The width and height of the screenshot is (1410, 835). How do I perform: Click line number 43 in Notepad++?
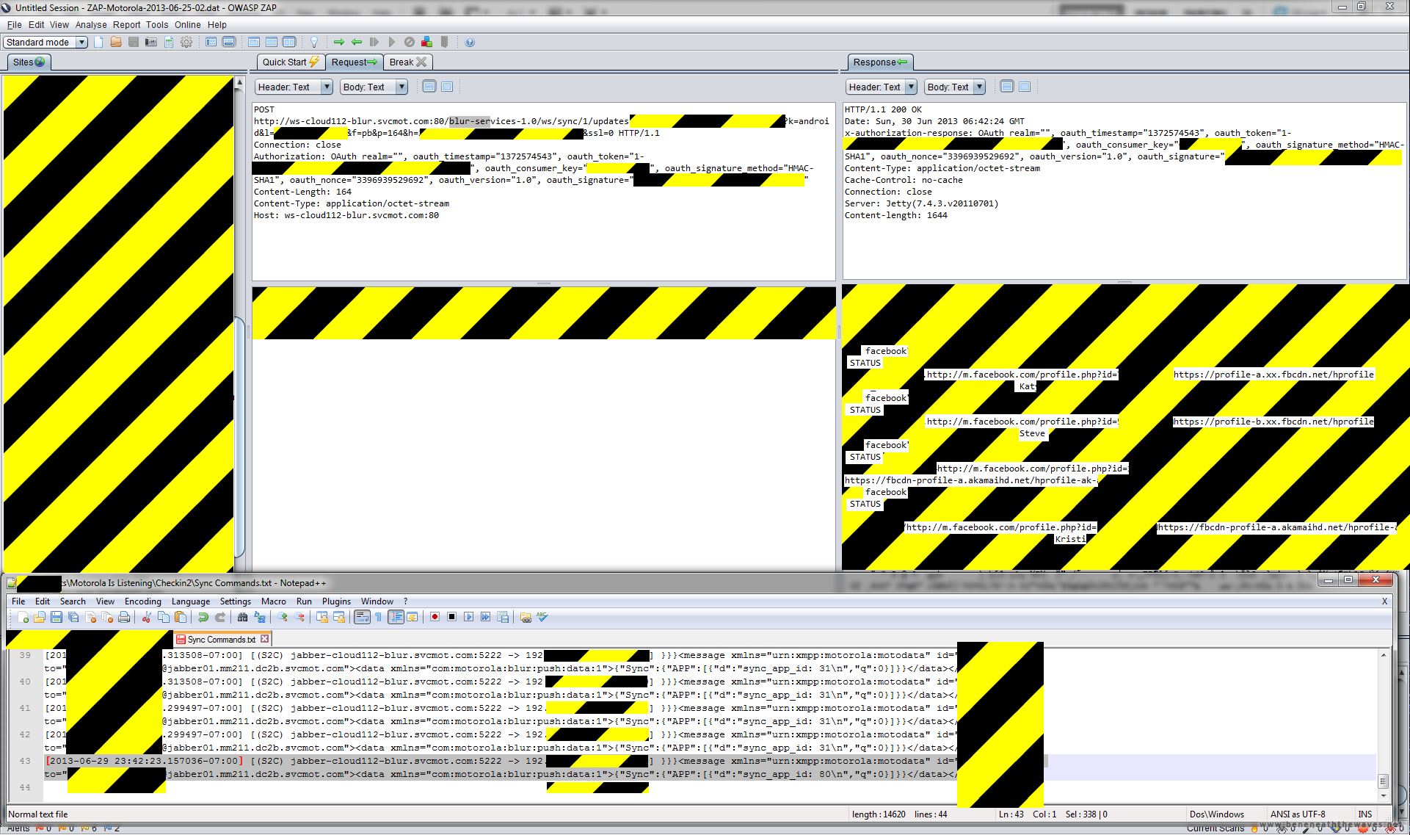[25, 761]
